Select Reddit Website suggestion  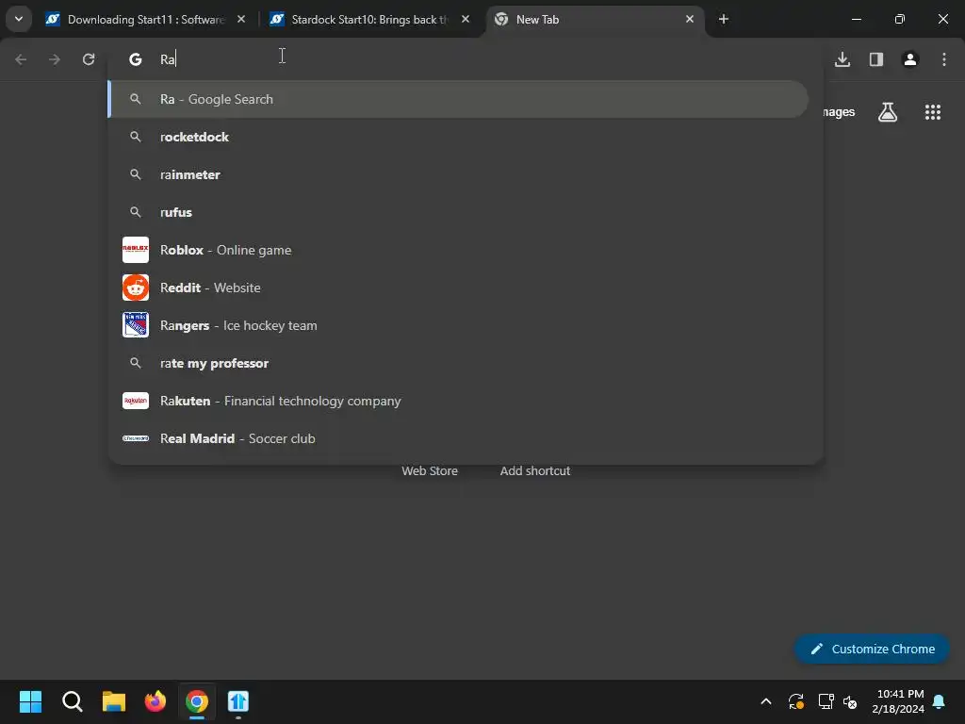(x=458, y=288)
